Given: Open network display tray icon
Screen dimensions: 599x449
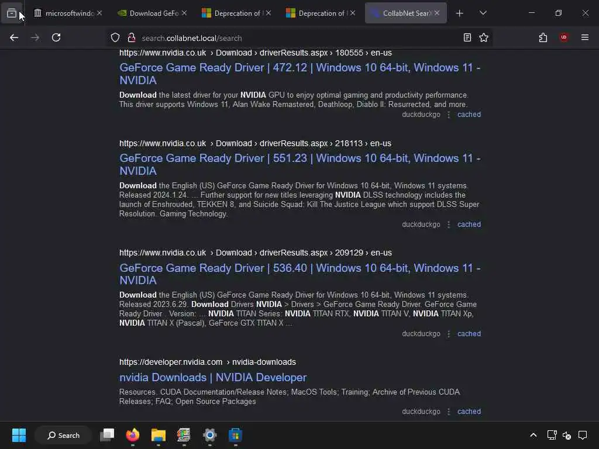Looking at the screenshot, I should (x=552, y=435).
